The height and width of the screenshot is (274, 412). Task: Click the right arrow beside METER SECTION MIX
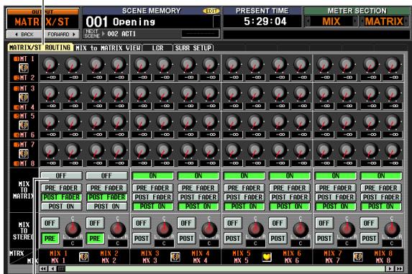[x=355, y=22]
